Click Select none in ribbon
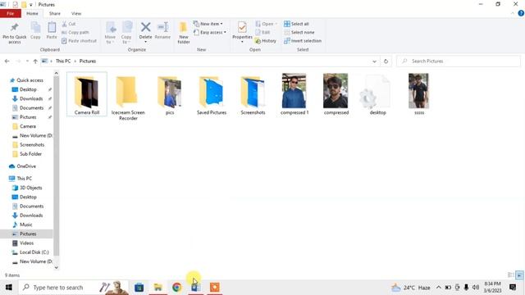Image resolution: width=525 pixels, height=295 pixels. coord(299,33)
